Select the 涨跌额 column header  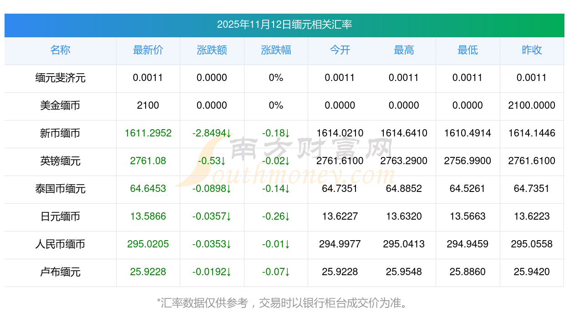point(212,50)
